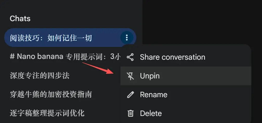This screenshot has height=123, width=262.
Task: Click the crossed-out pin icon
Action: coord(130,76)
